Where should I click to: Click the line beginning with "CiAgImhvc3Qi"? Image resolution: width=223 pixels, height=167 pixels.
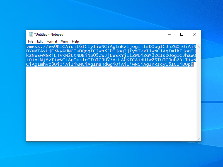[84, 65]
